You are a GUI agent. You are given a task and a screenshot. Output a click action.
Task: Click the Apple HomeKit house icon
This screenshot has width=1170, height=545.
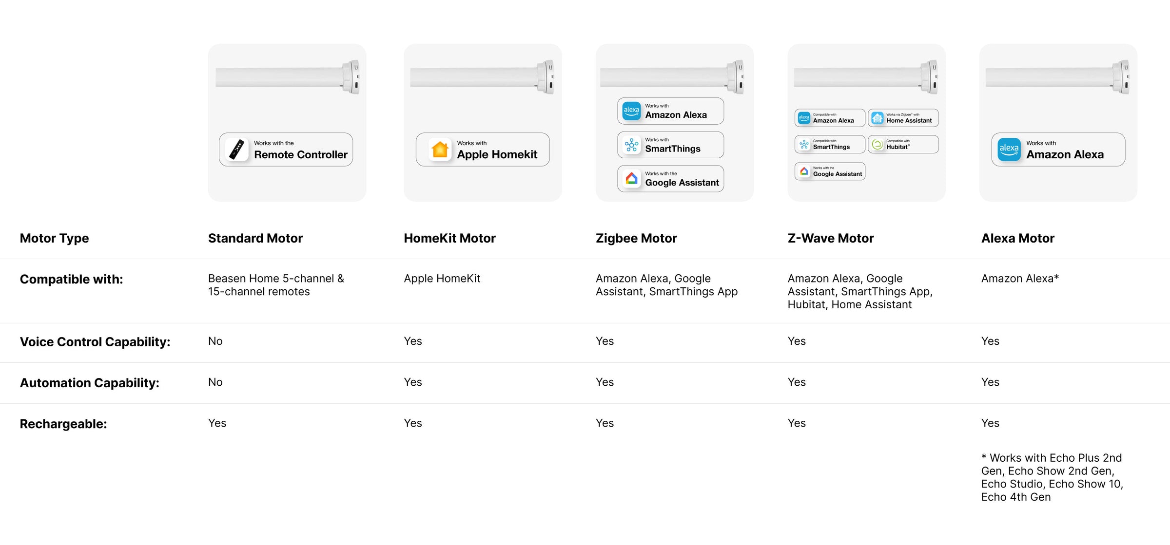point(440,150)
